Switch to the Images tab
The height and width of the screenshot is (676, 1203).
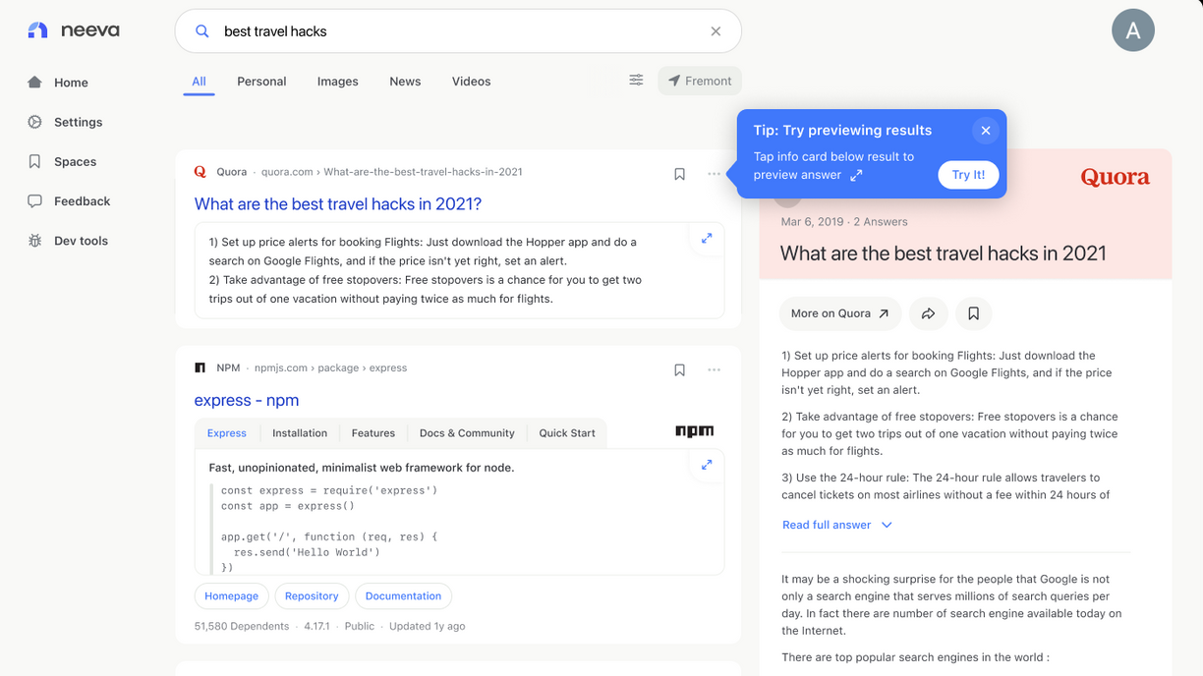coord(337,82)
